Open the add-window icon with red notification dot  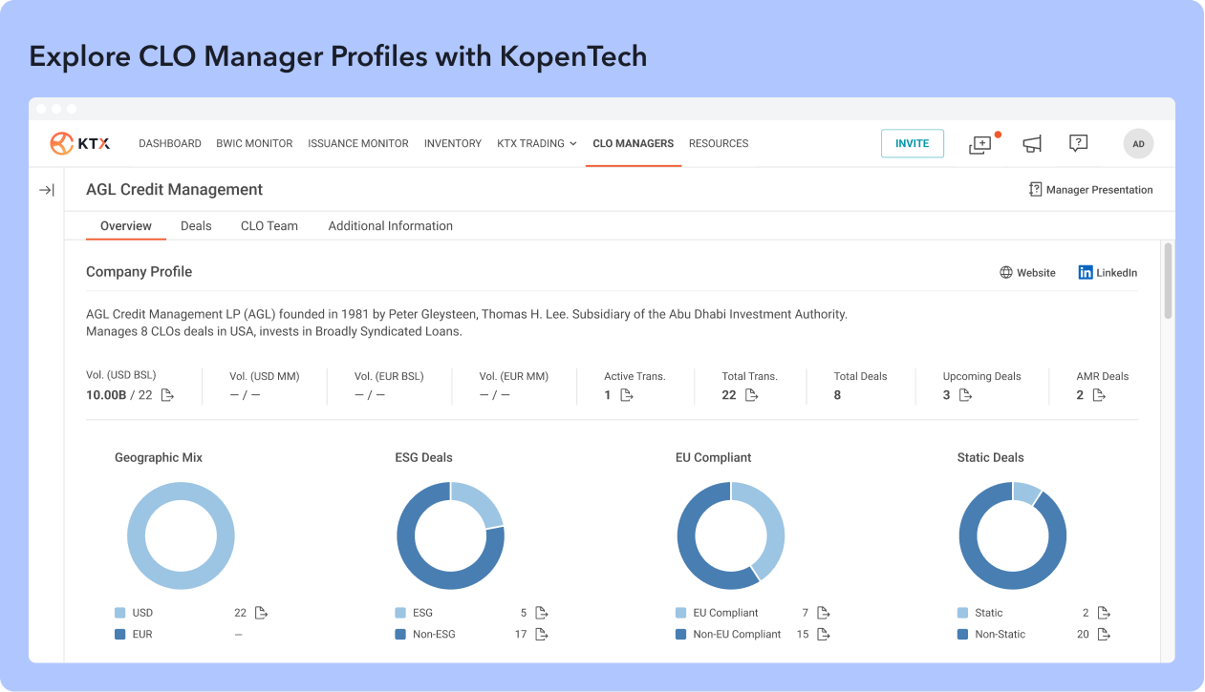click(981, 144)
